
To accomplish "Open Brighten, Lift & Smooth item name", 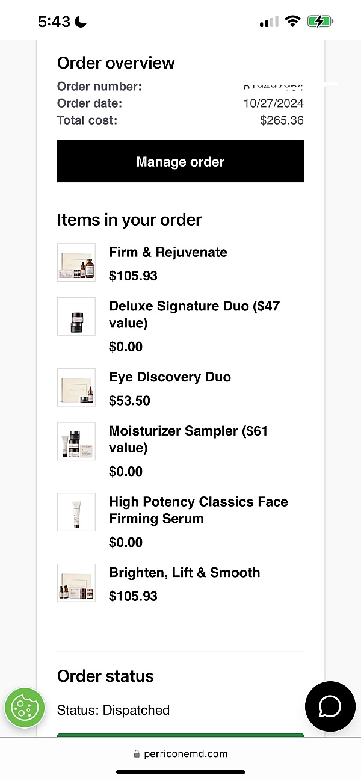I will [x=184, y=572].
